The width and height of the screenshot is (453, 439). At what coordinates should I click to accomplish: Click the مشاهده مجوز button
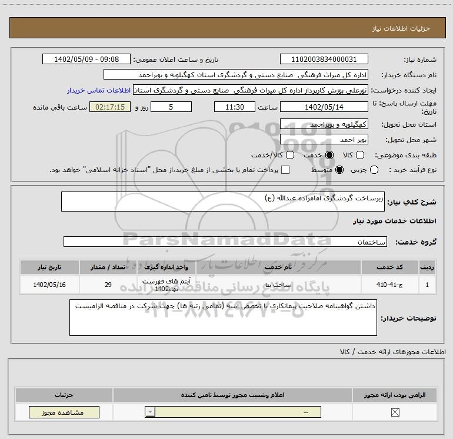point(64,412)
